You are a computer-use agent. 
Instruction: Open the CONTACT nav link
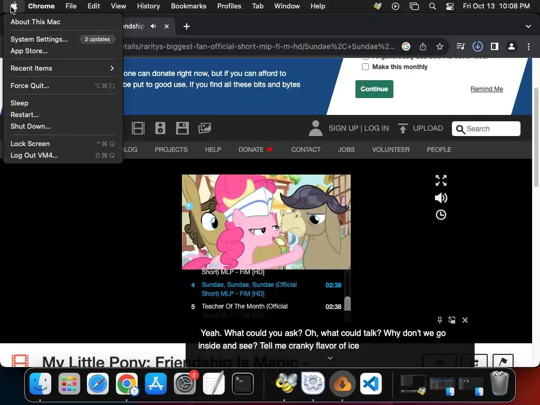click(x=306, y=149)
